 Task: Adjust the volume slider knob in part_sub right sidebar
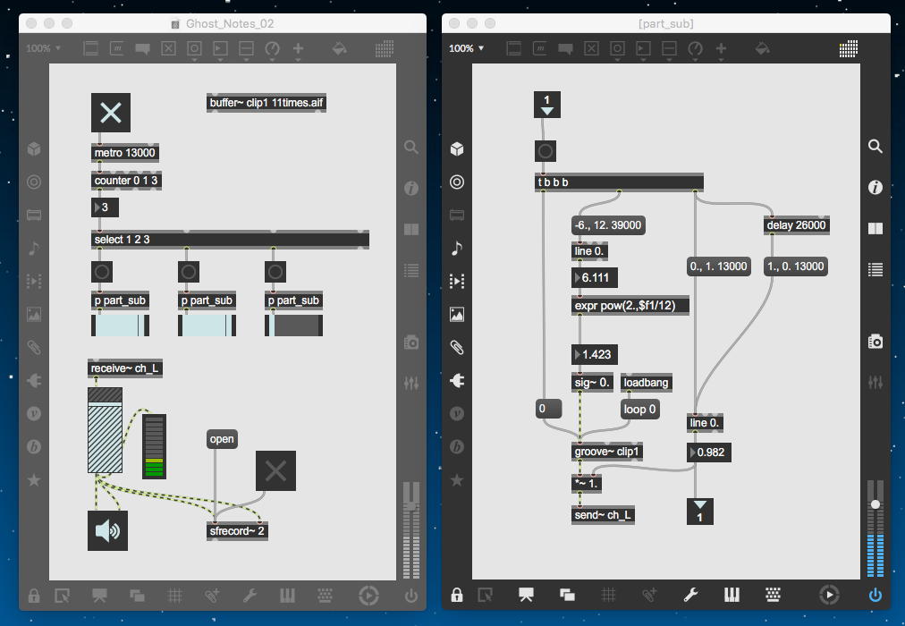point(875,504)
